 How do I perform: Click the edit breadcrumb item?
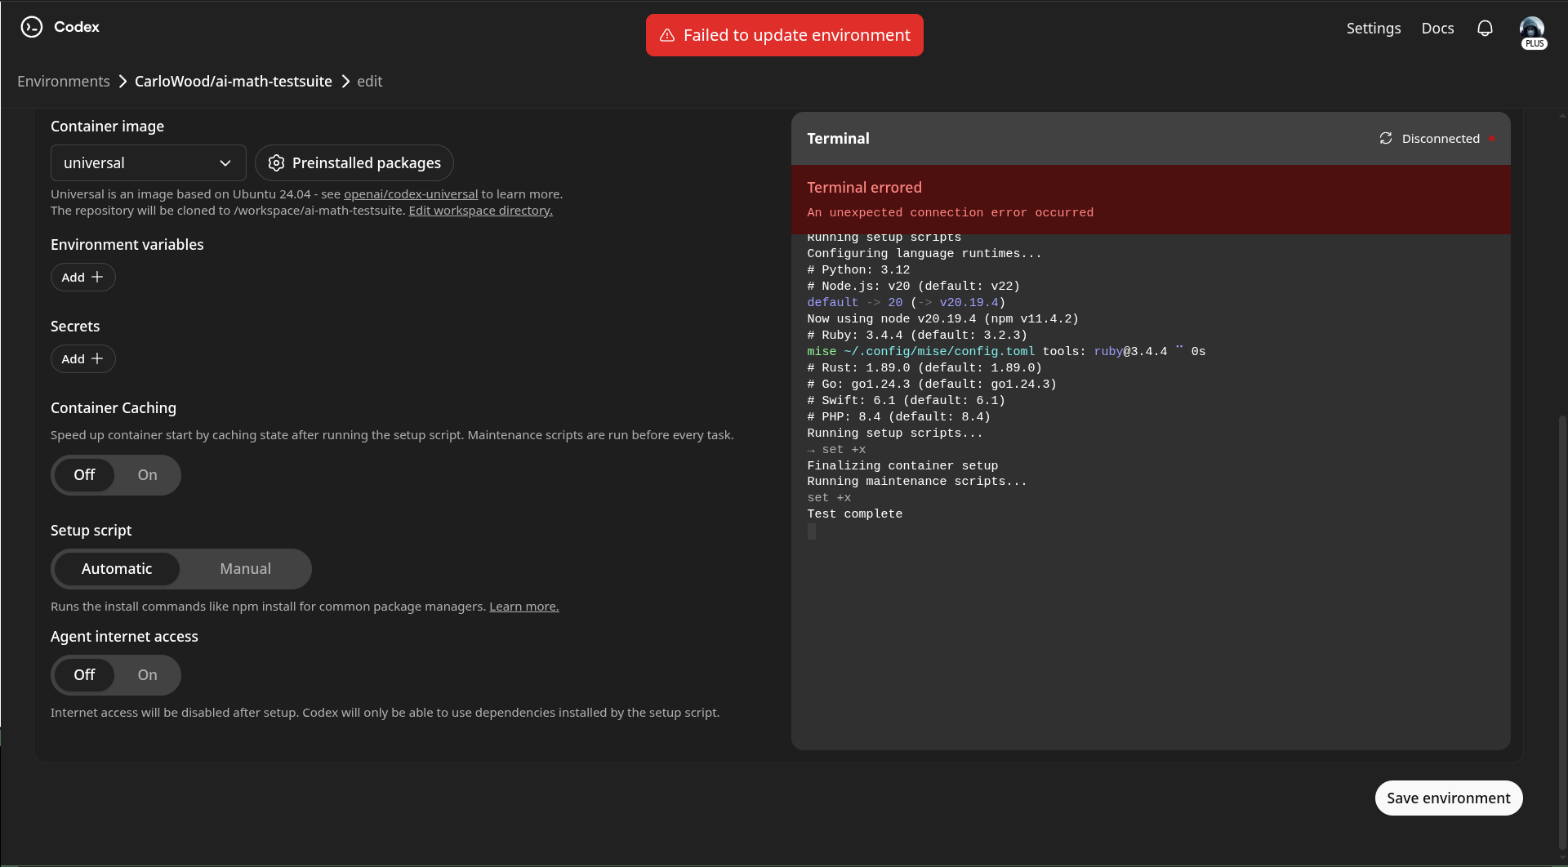coord(369,82)
